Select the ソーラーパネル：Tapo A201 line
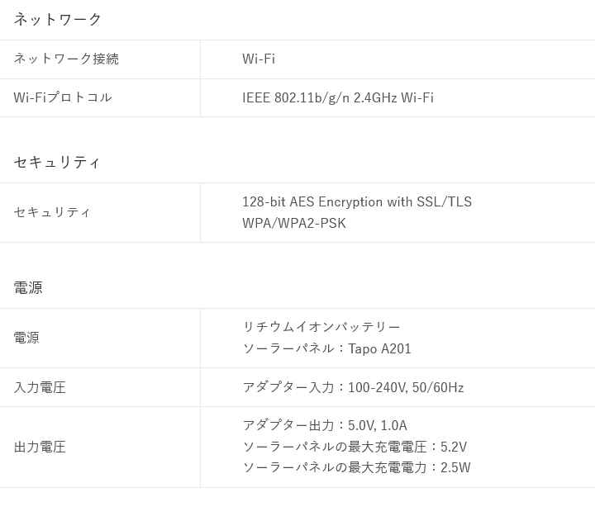This screenshot has height=516, width=595. tap(326, 348)
